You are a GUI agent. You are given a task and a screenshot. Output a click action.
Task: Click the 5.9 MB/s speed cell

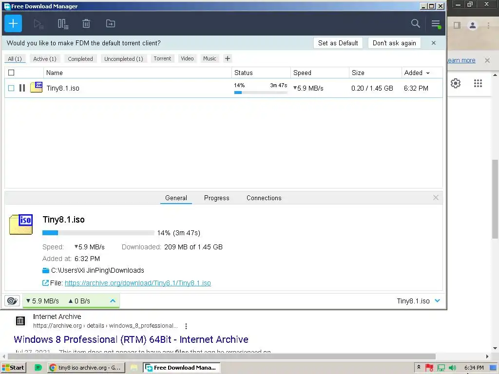point(308,89)
